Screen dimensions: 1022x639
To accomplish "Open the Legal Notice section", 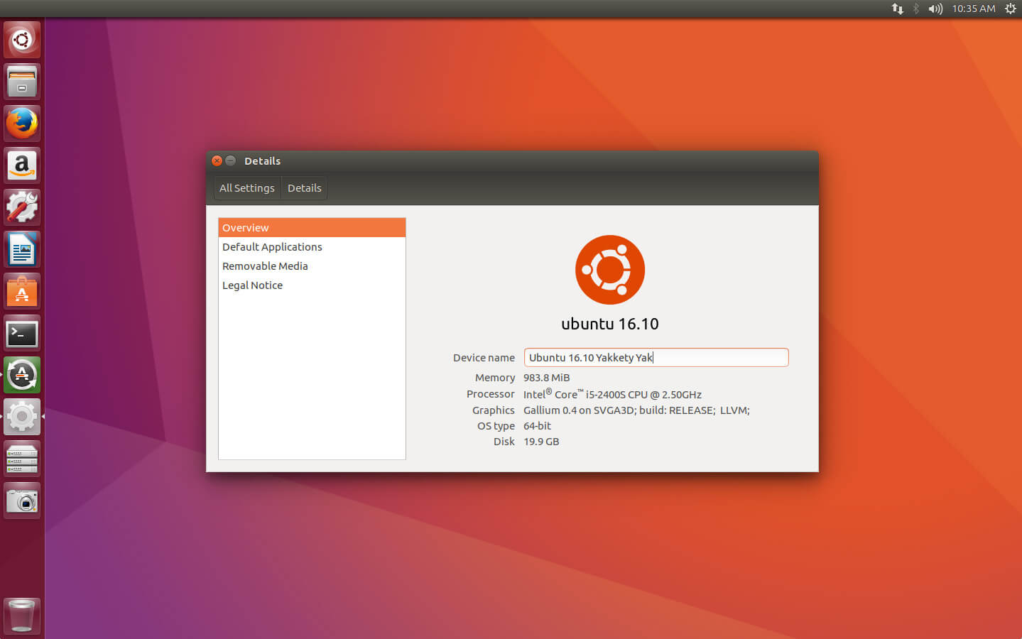I will 252,285.
